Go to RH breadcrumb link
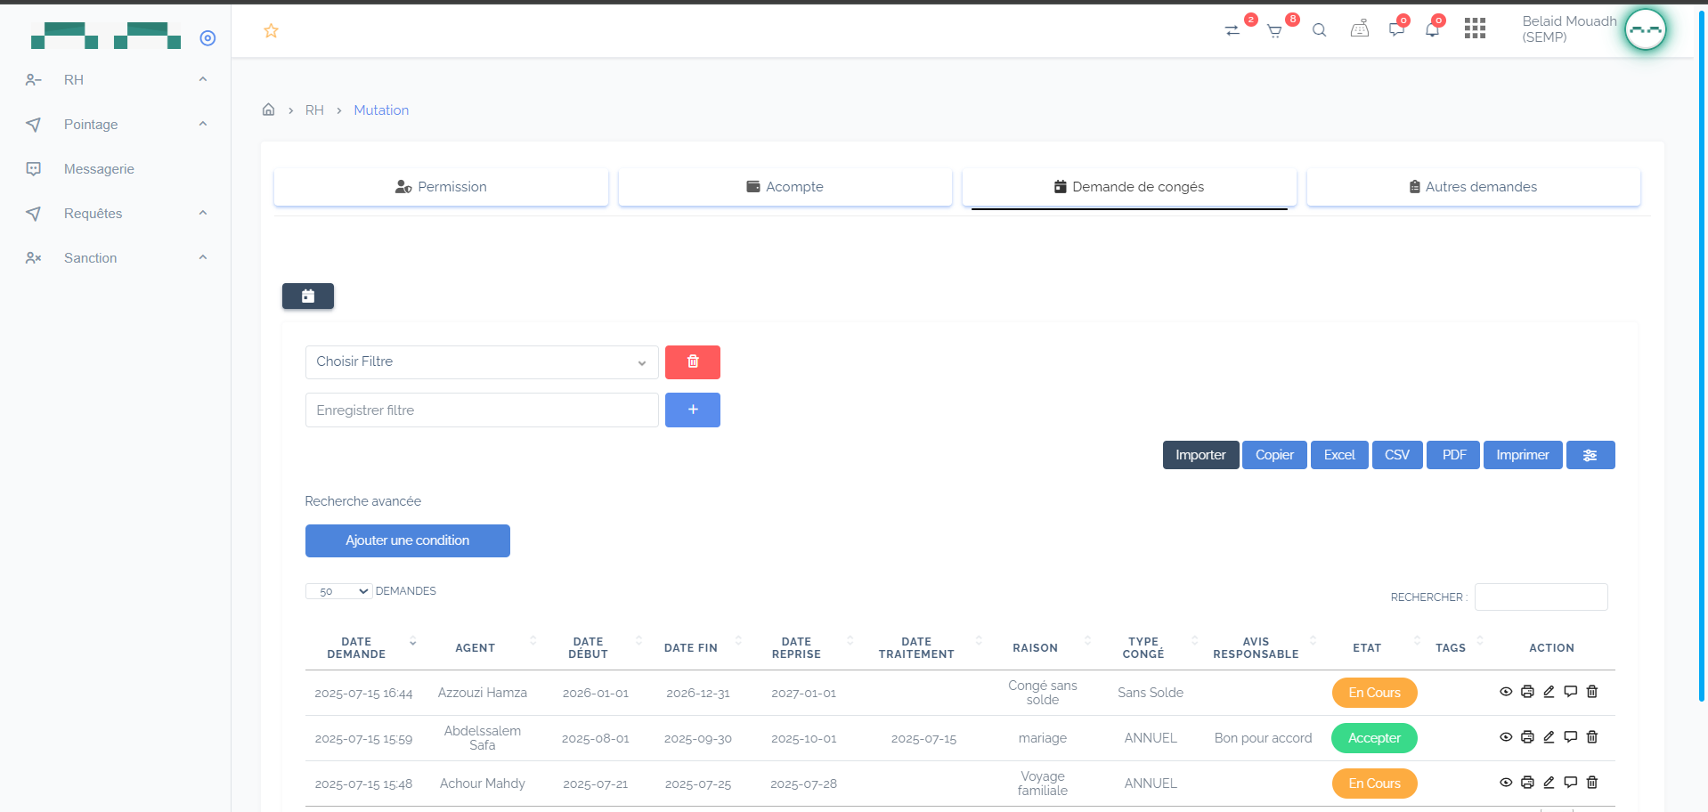The height and width of the screenshot is (812, 1708). pos(314,110)
